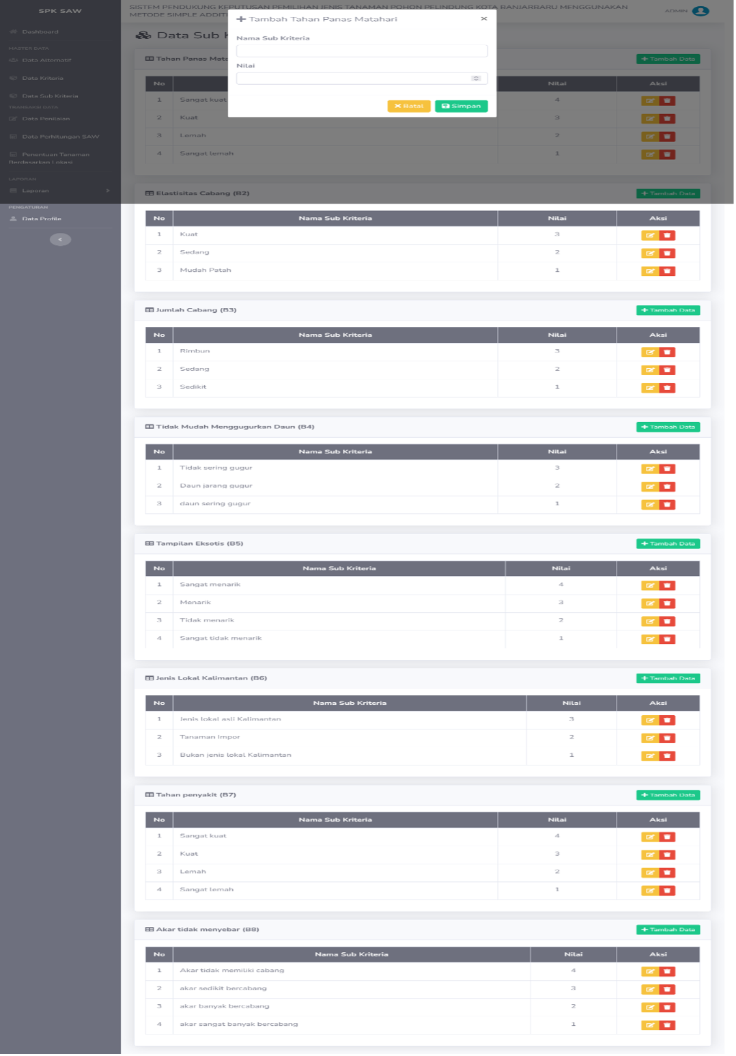Expand the Laporan sidebar submenu
The height and width of the screenshot is (1056, 736).
60,191
